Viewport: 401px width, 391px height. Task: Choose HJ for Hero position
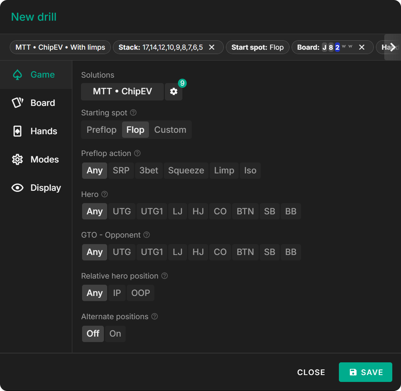pyautogui.click(x=198, y=211)
